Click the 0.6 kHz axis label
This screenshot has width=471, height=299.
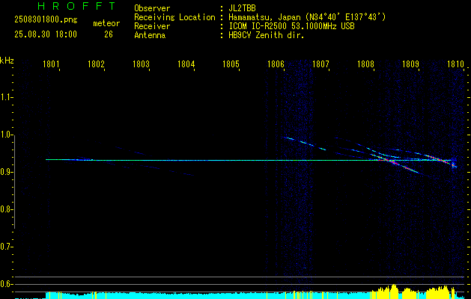pyautogui.click(x=6, y=284)
